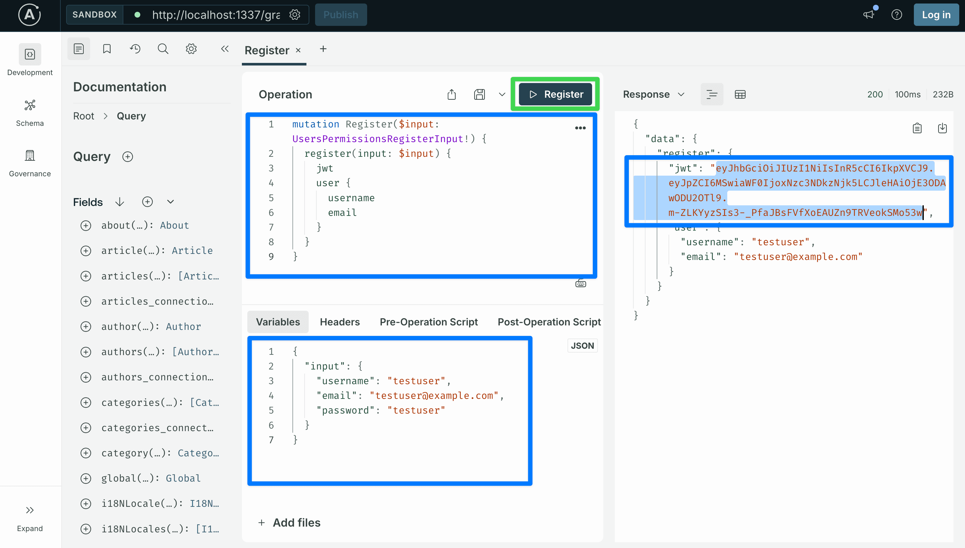Click inside the Variables JSON editor
Viewport: 965px width, 548px height.
click(390, 411)
